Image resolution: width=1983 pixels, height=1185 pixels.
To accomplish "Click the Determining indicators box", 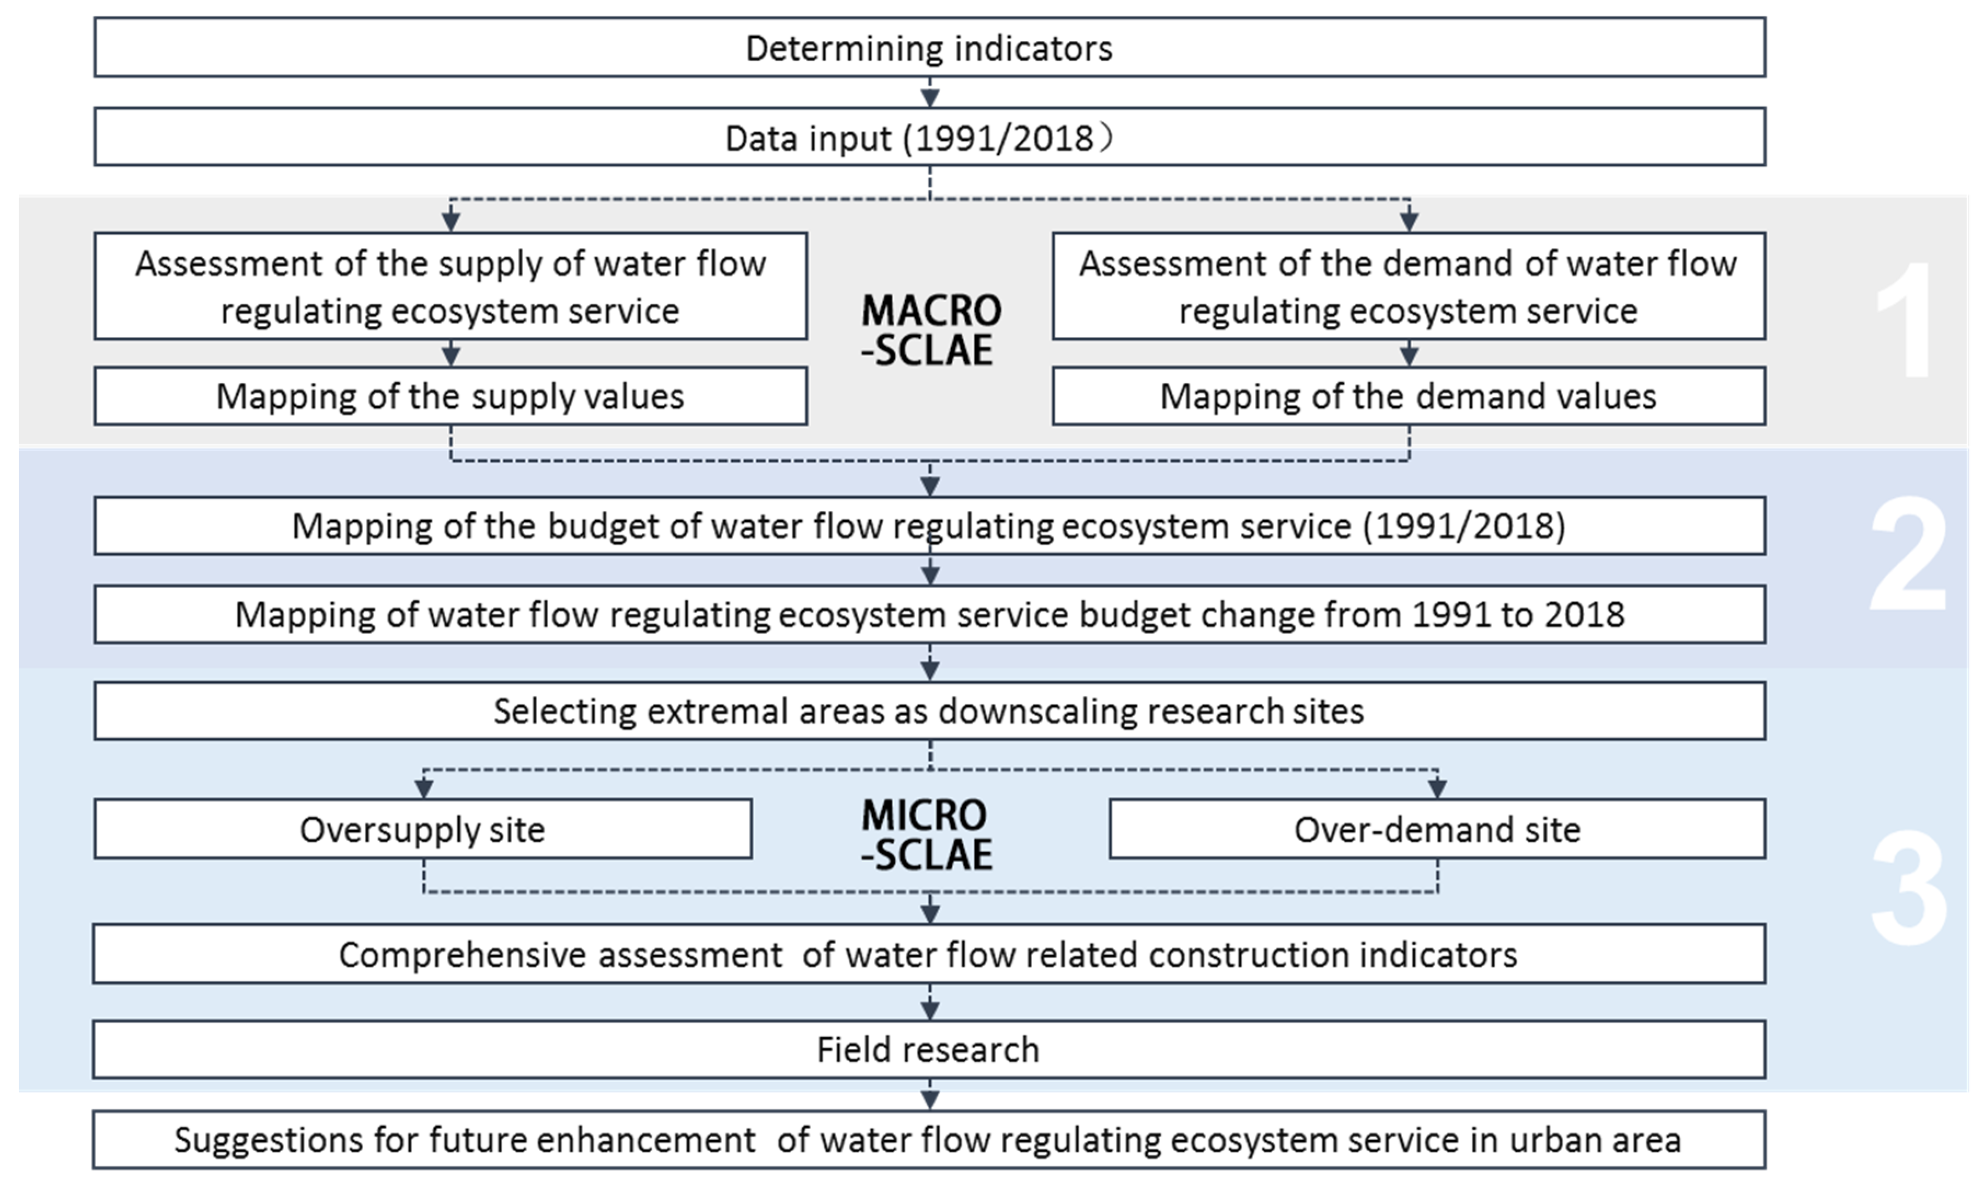I will 929,48.
